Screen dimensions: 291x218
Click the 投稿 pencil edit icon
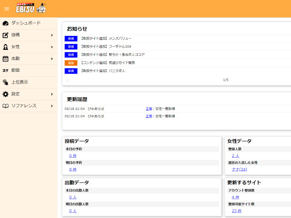[x=5, y=35]
